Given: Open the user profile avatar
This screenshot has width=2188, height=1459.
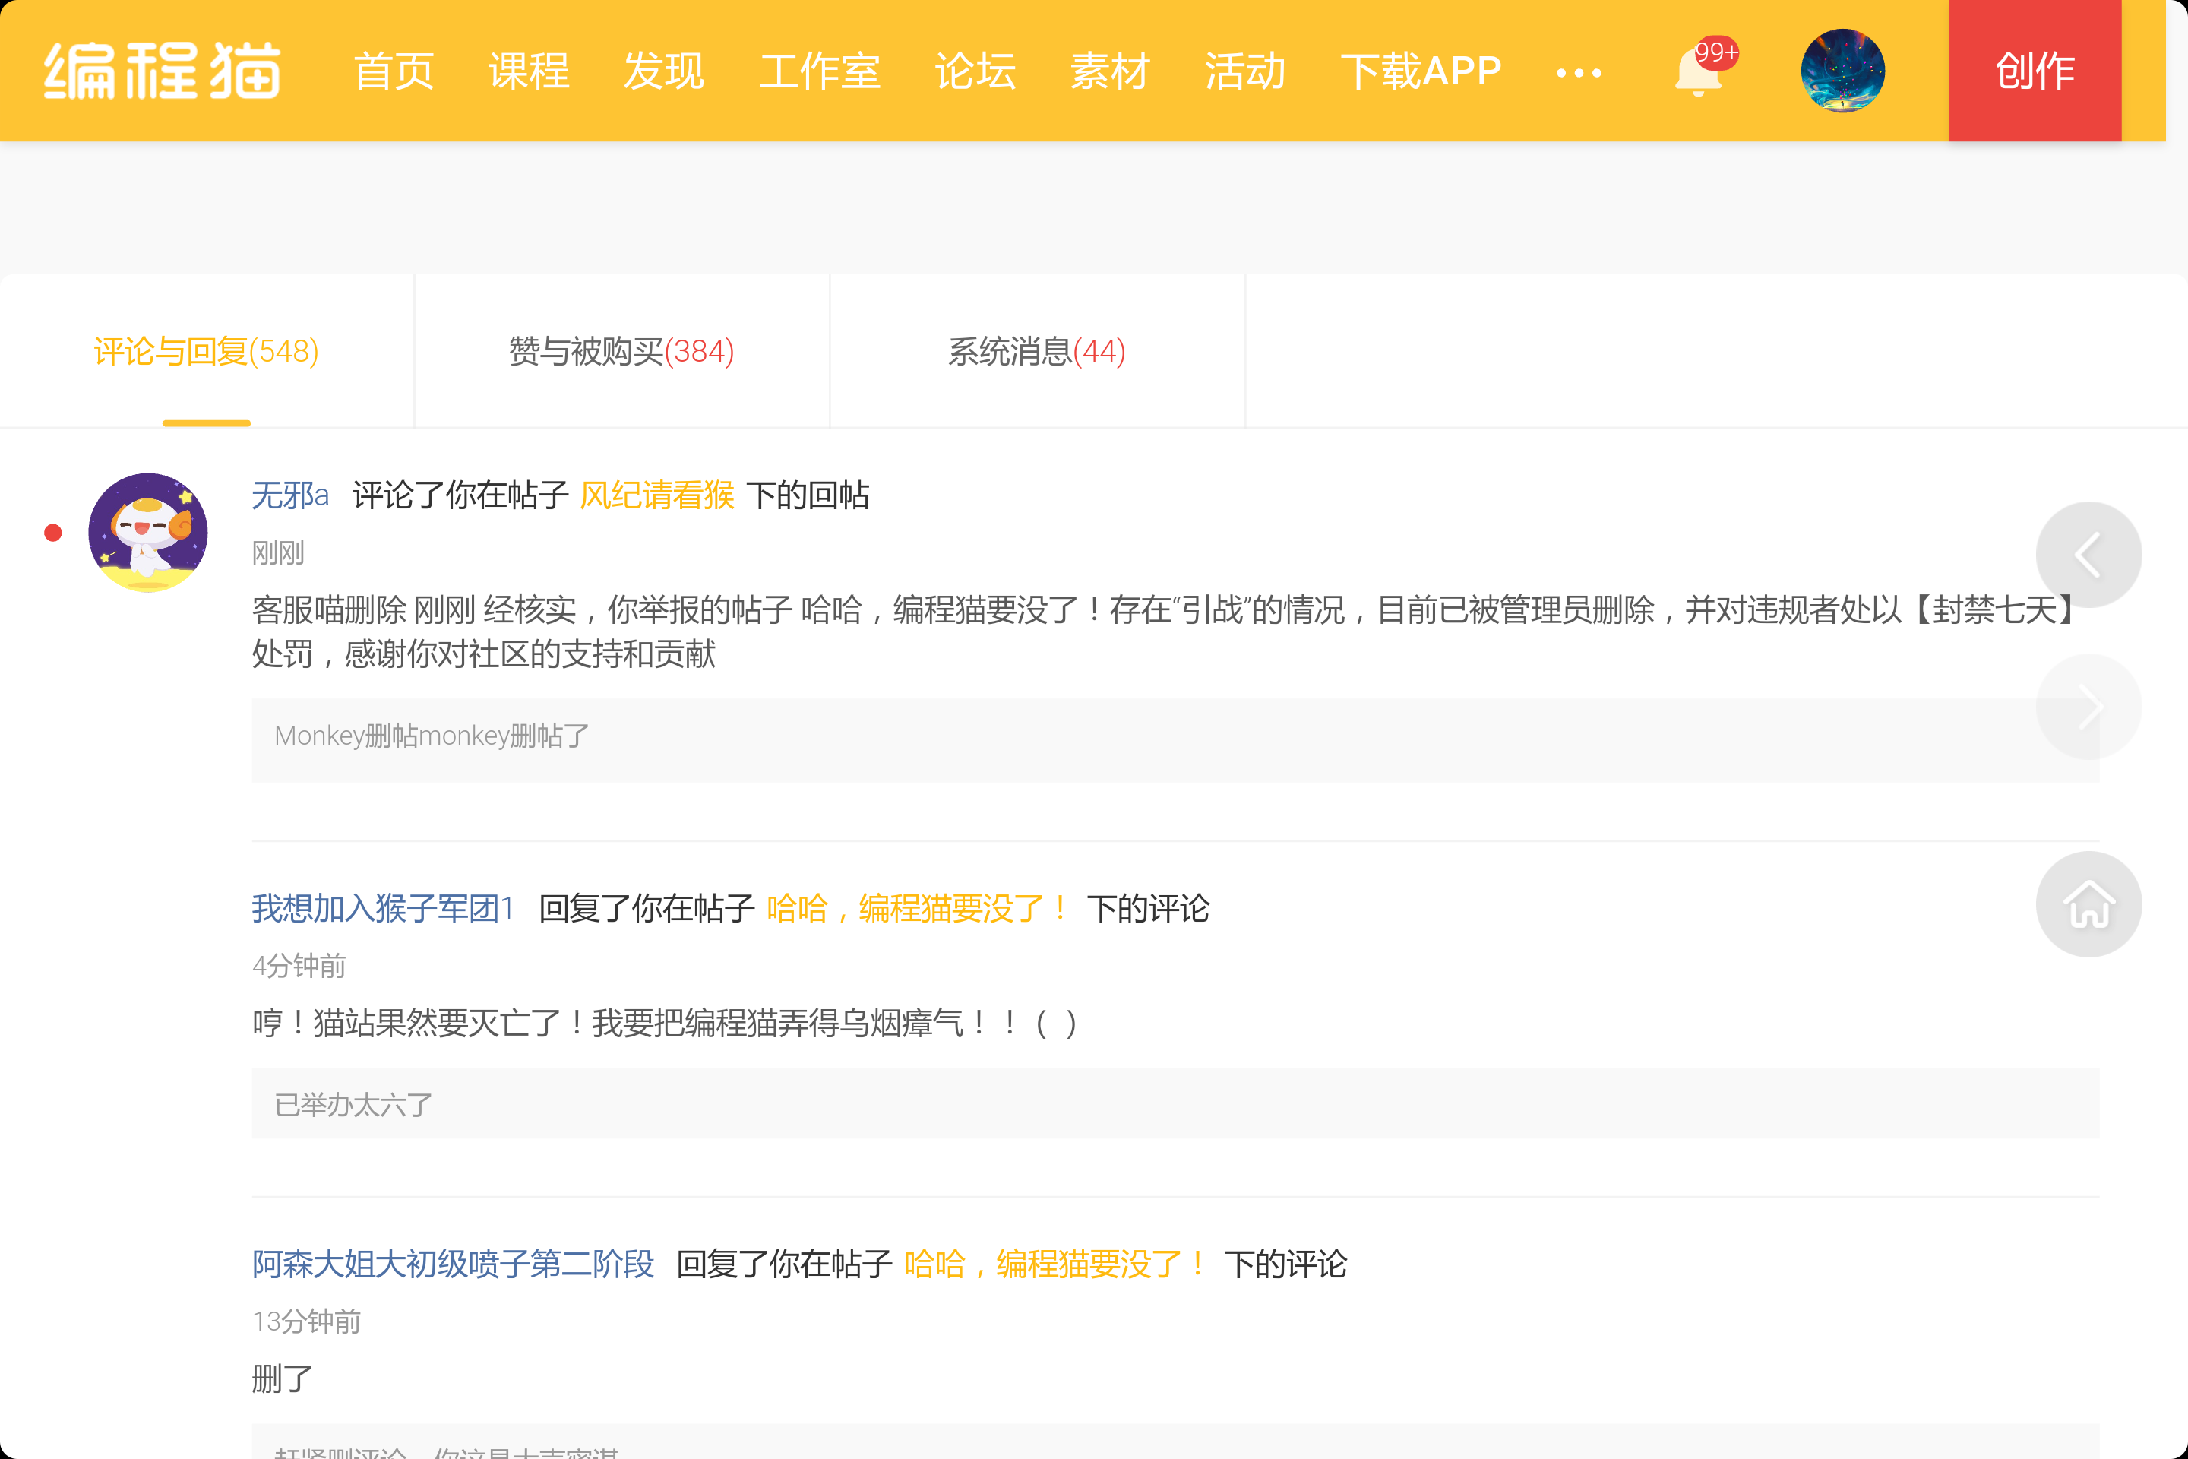Looking at the screenshot, I should (x=1842, y=71).
